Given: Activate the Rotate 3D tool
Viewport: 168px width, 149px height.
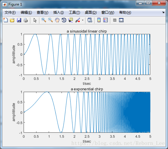Looking at the screenshot, I should pos(64,20).
